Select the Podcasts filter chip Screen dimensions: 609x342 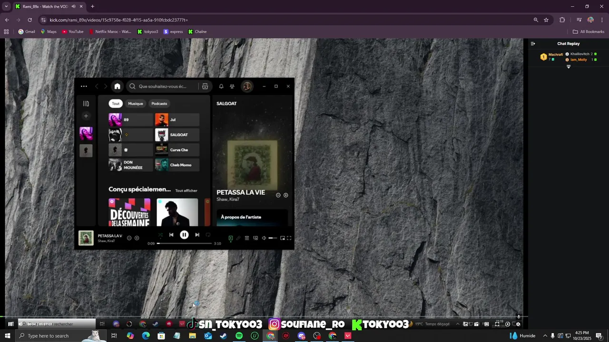[159, 104]
